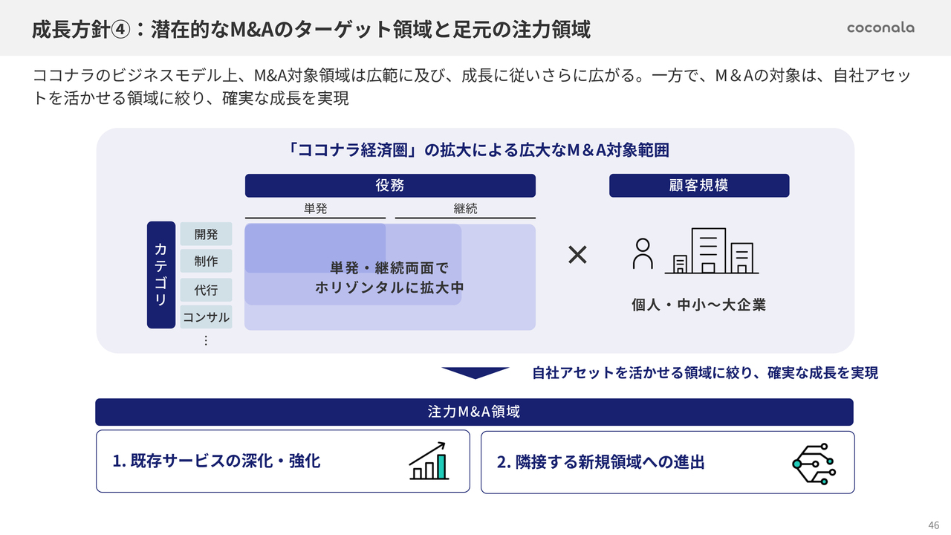Select the 制作 category box
The height and width of the screenshot is (535, 951).
tap(206, 261)
